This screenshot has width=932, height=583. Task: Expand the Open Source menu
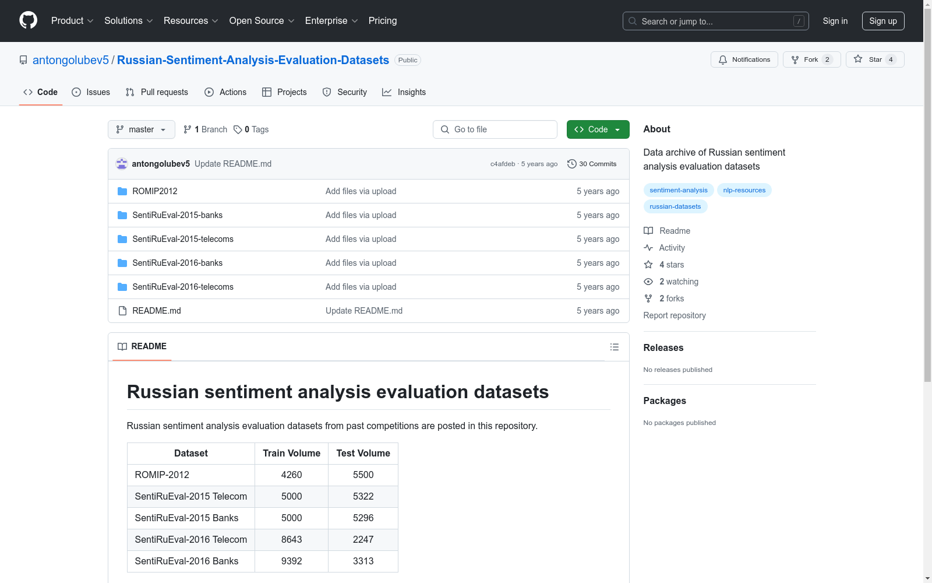[x=262, y=21]
